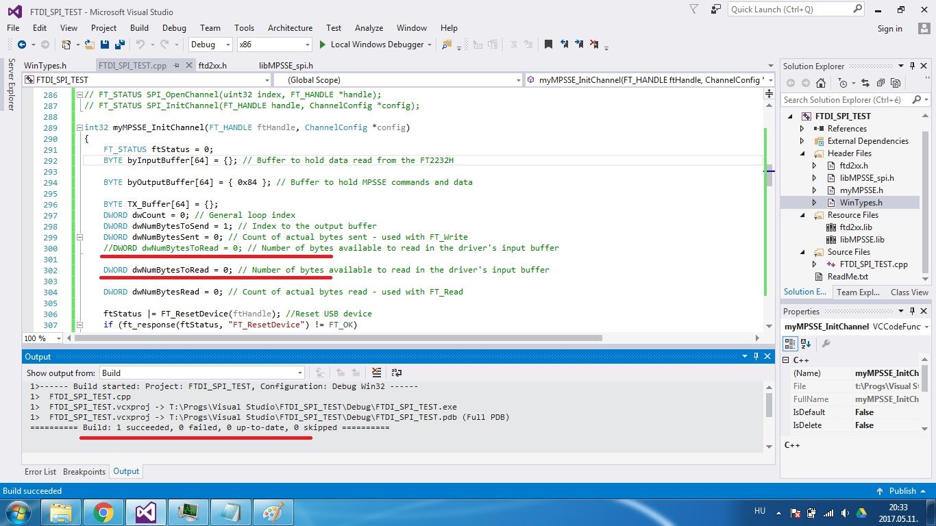Viewport: 936px width, 526px height.
Task: Click Sign in link
Action: 889,29
